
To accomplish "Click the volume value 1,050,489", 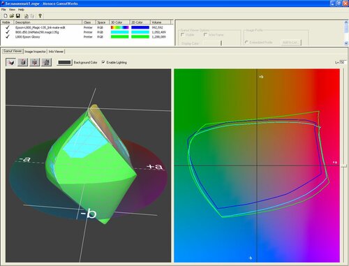I will coord(158,32).
